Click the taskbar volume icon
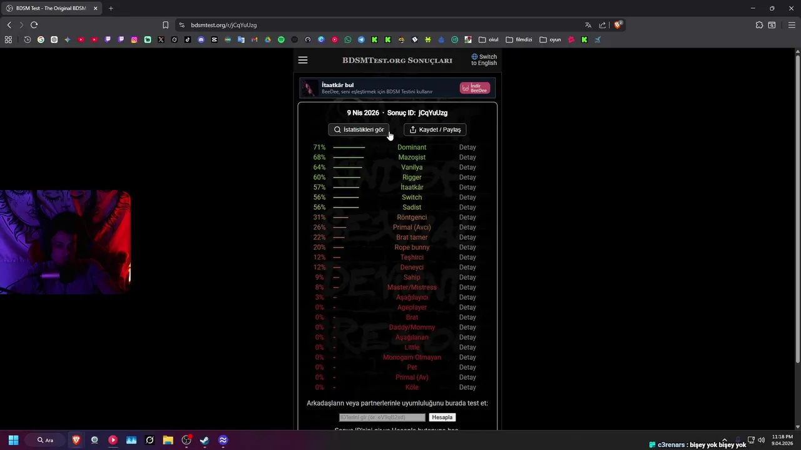 [x=761, y=440]
